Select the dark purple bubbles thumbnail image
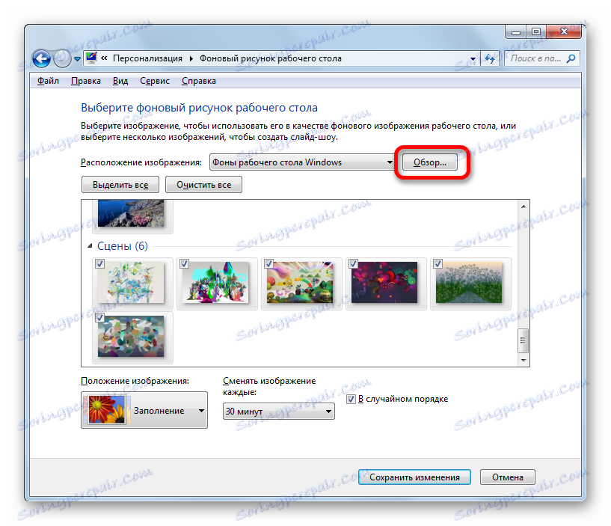The width and height of the screenshot is (611, 526). [384, 282]
